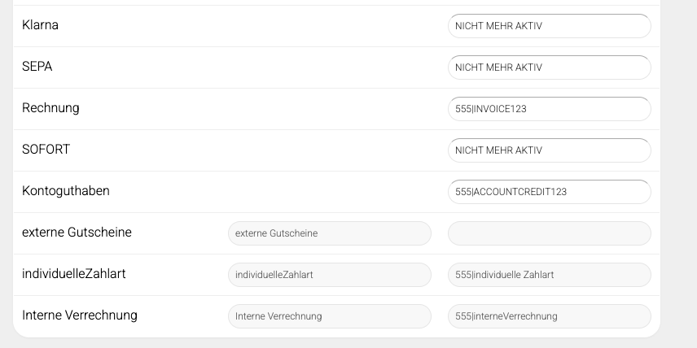Click the externe Gutscheine name input
697x348 pixels.
[x=329, y=233]
